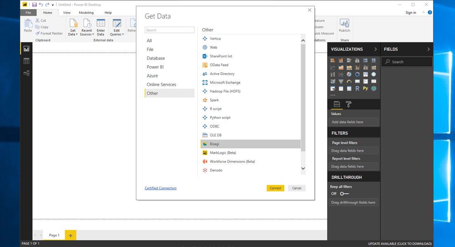Select the Funnel visualization
This screenshot has width=455, height=247.
(x=341, y=81)
